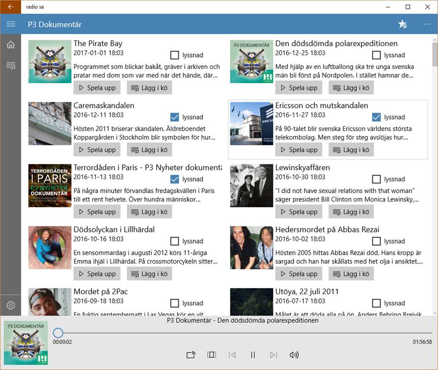Click elapsed time 00:00:02
Screen dimensions: 438x370
[63, 342]
